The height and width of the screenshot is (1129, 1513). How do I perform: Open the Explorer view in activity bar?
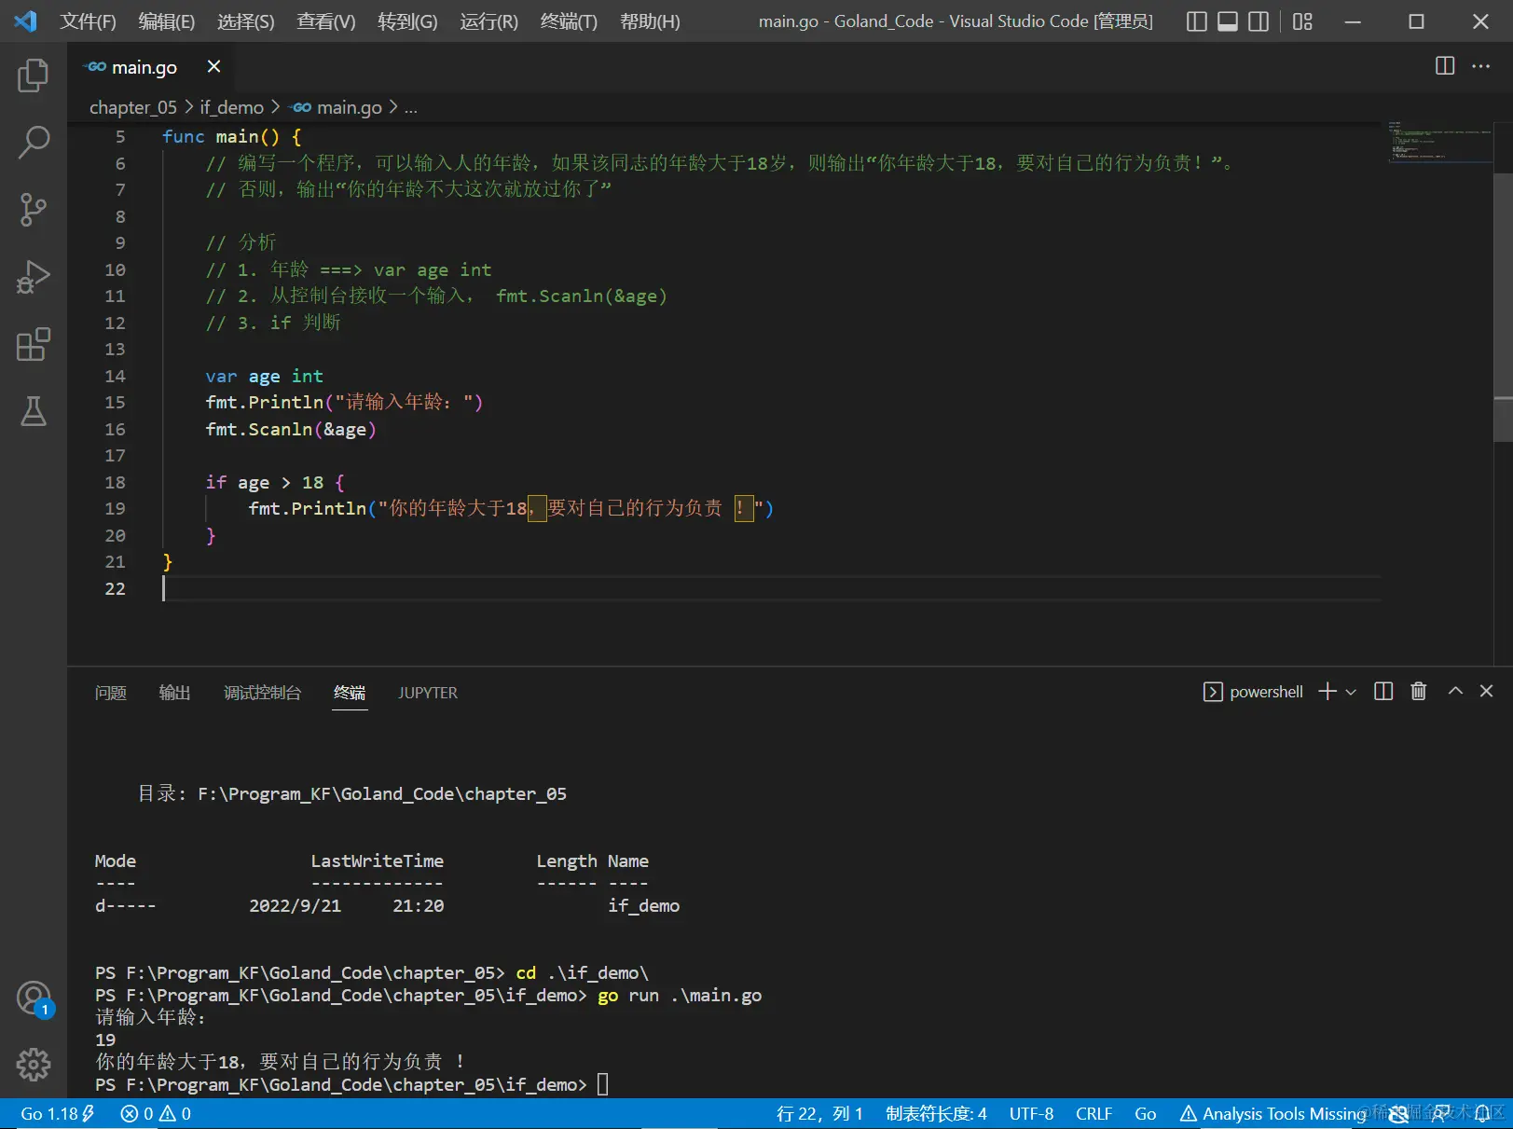point(34,76)
